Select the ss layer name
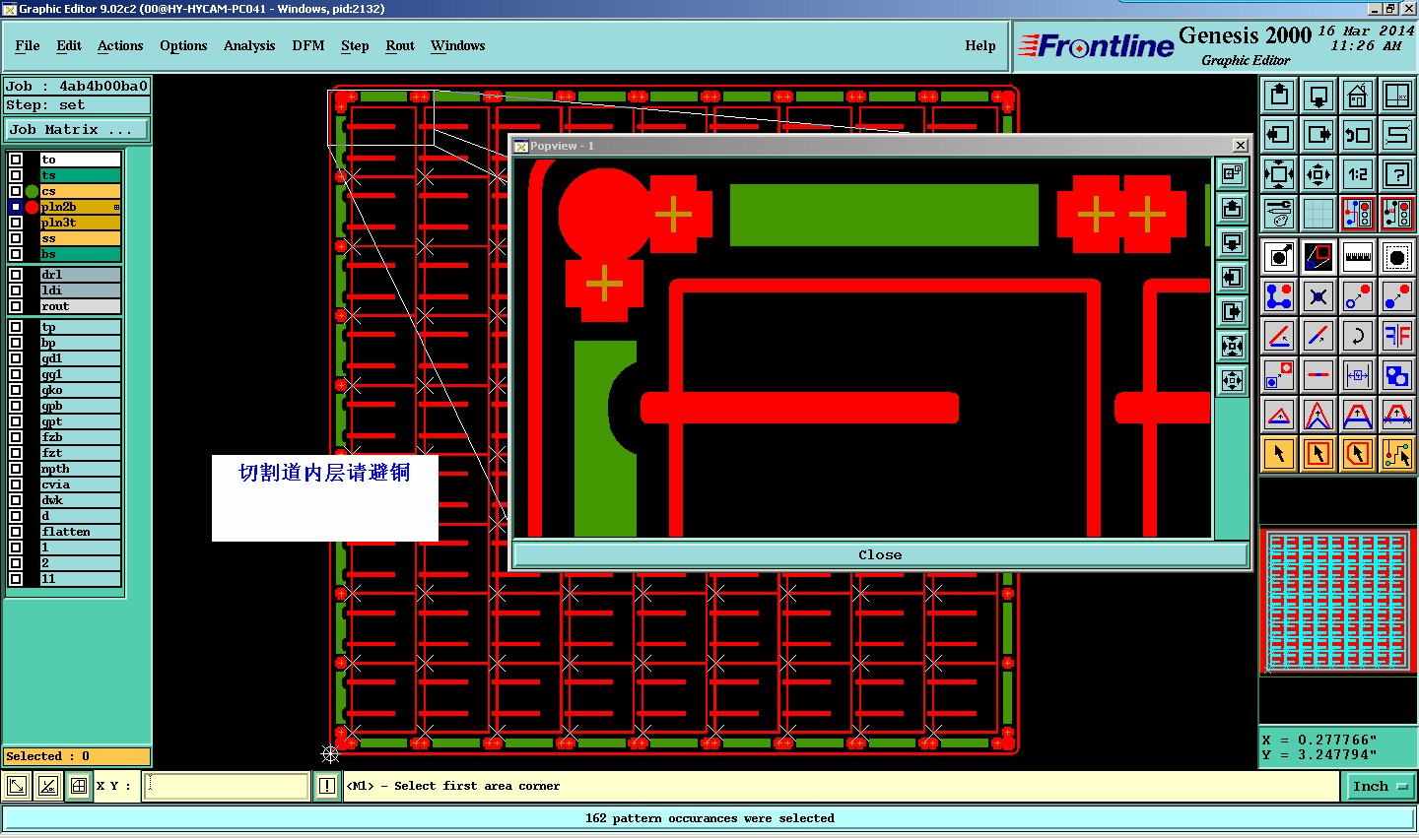 coord(80,238)
